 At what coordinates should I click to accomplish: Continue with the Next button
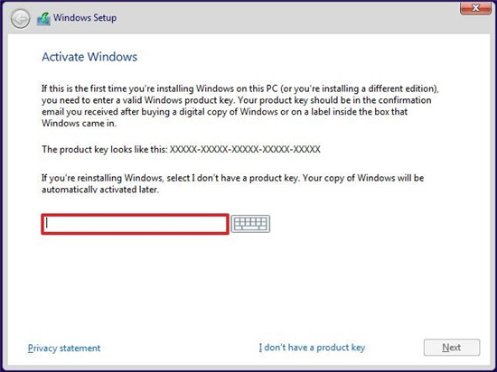[x=452, y=348]
